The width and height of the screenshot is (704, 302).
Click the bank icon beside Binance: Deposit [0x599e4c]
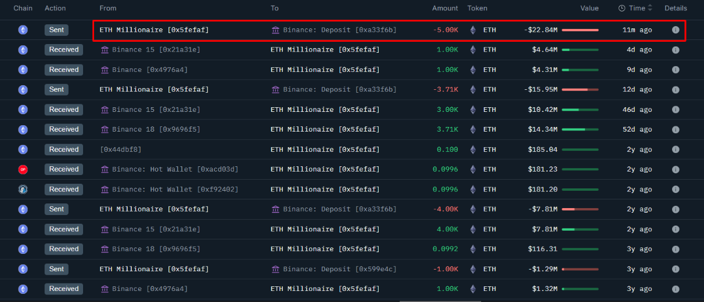pos(275,269)
